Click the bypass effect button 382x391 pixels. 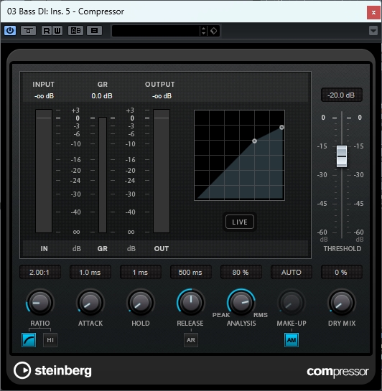[x=28, y=31]
